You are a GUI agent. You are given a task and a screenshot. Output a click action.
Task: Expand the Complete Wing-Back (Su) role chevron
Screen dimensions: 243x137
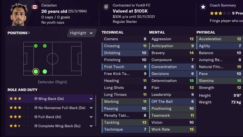click(x=91, y=126)
